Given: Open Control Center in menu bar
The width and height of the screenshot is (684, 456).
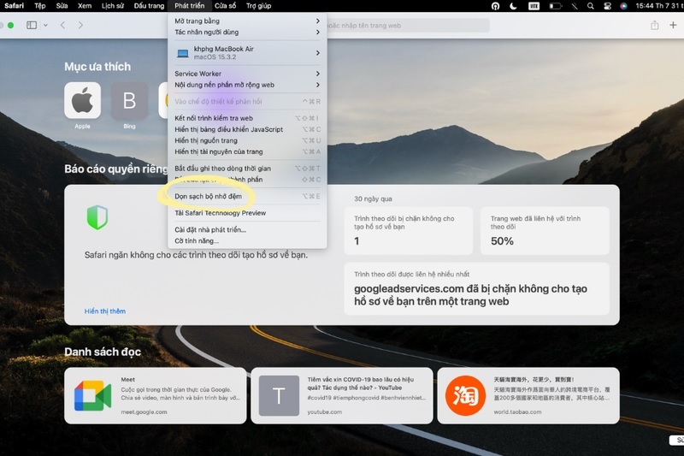Looking at the screenshot, I should point(607,6).
